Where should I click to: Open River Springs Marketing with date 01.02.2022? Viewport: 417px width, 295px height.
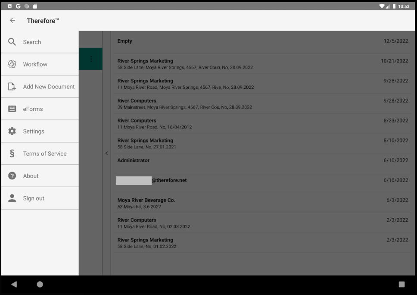[263, 243]
